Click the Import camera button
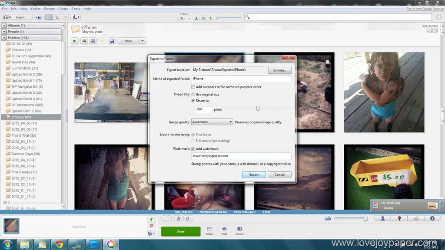This screenshot has height=250, width=445. coord(17,17)
